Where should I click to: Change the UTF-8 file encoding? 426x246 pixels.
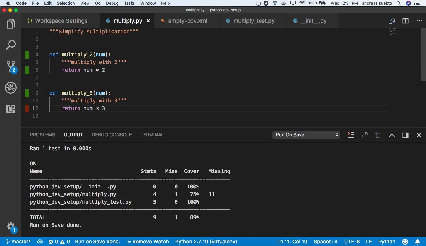click(352, 242)
